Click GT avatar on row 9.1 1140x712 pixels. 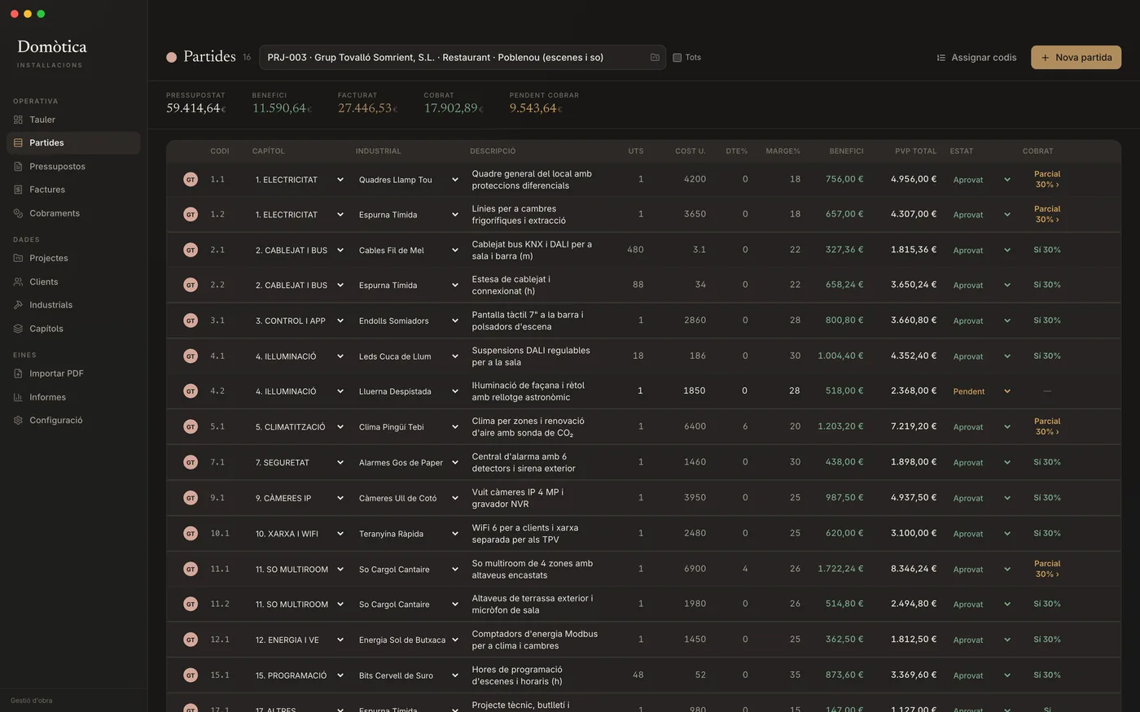(191, 498)
